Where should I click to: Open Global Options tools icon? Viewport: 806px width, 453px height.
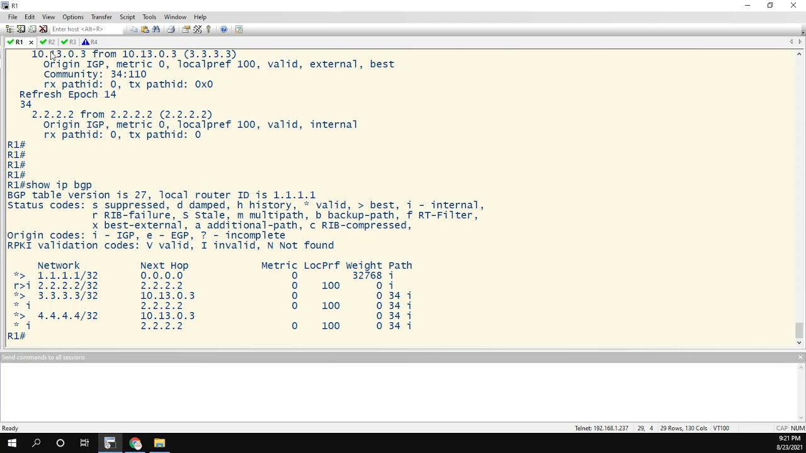point(197,29)
